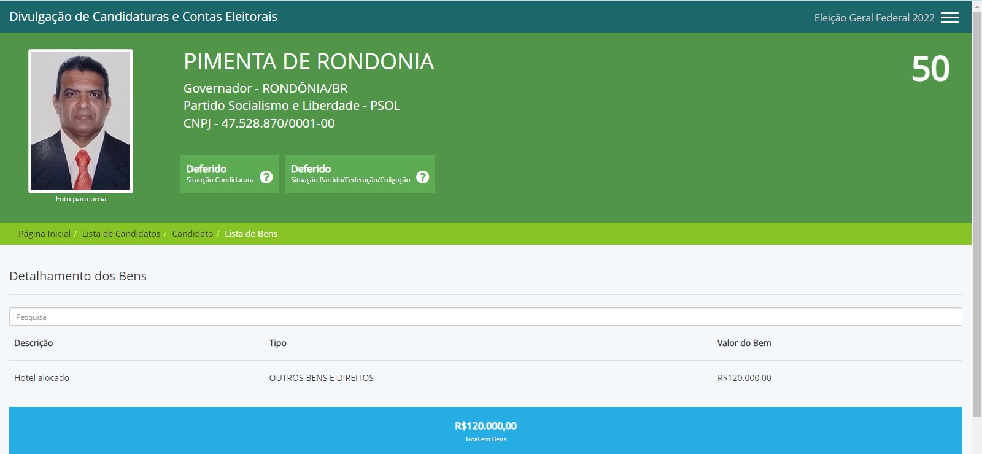The height and width of the screenshot is (454, 982).
Task: Sort the table by Valor do Bem
Action: click(744, 343)
